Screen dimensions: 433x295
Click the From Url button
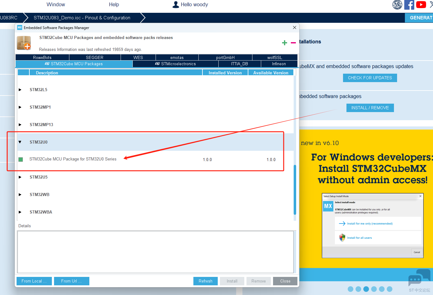[72, 281]
